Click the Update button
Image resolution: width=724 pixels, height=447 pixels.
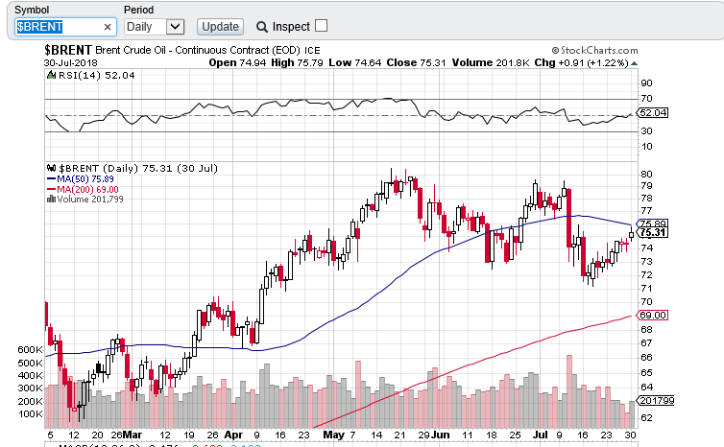(x=220, y=27)
